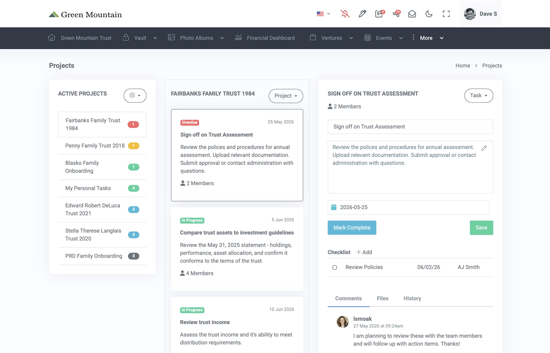Click the description edit pencil icon
The height and width of the screenshot is (353, 550).
click(484, 148)
